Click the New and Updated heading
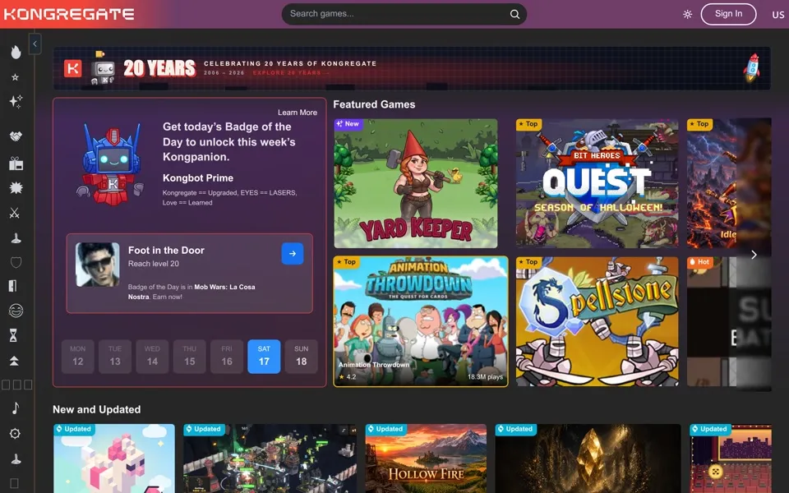This screenshot has height=493, width=789. [97, 409]
